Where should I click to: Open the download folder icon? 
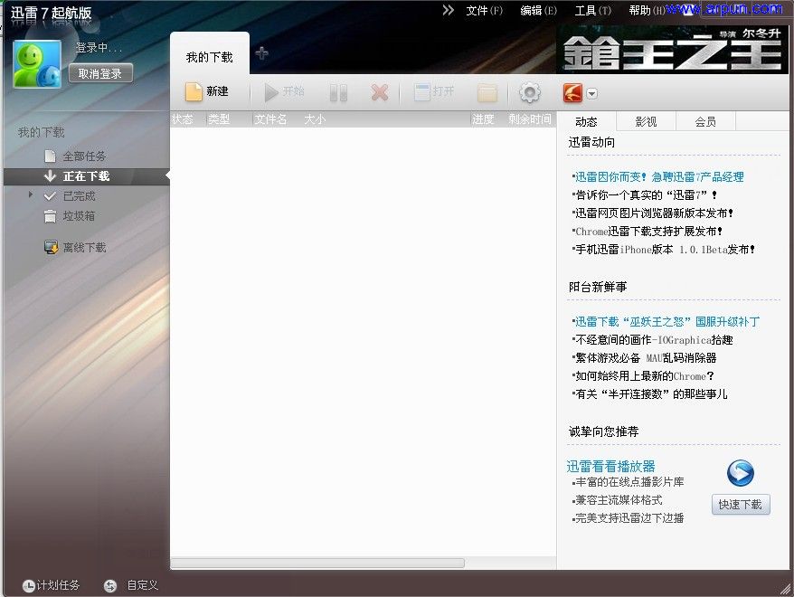point(487,93)
